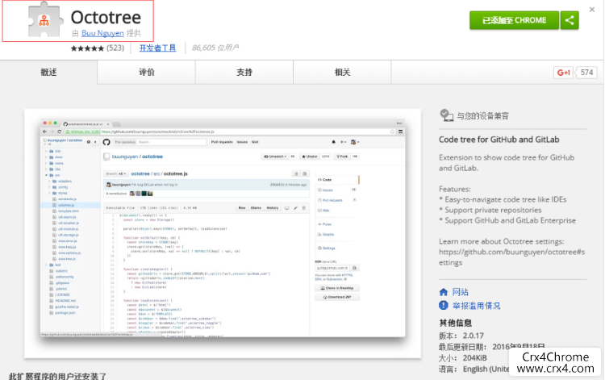Click the G+1 button
This screenshot has height=380, width=605.
click(563, 73)
